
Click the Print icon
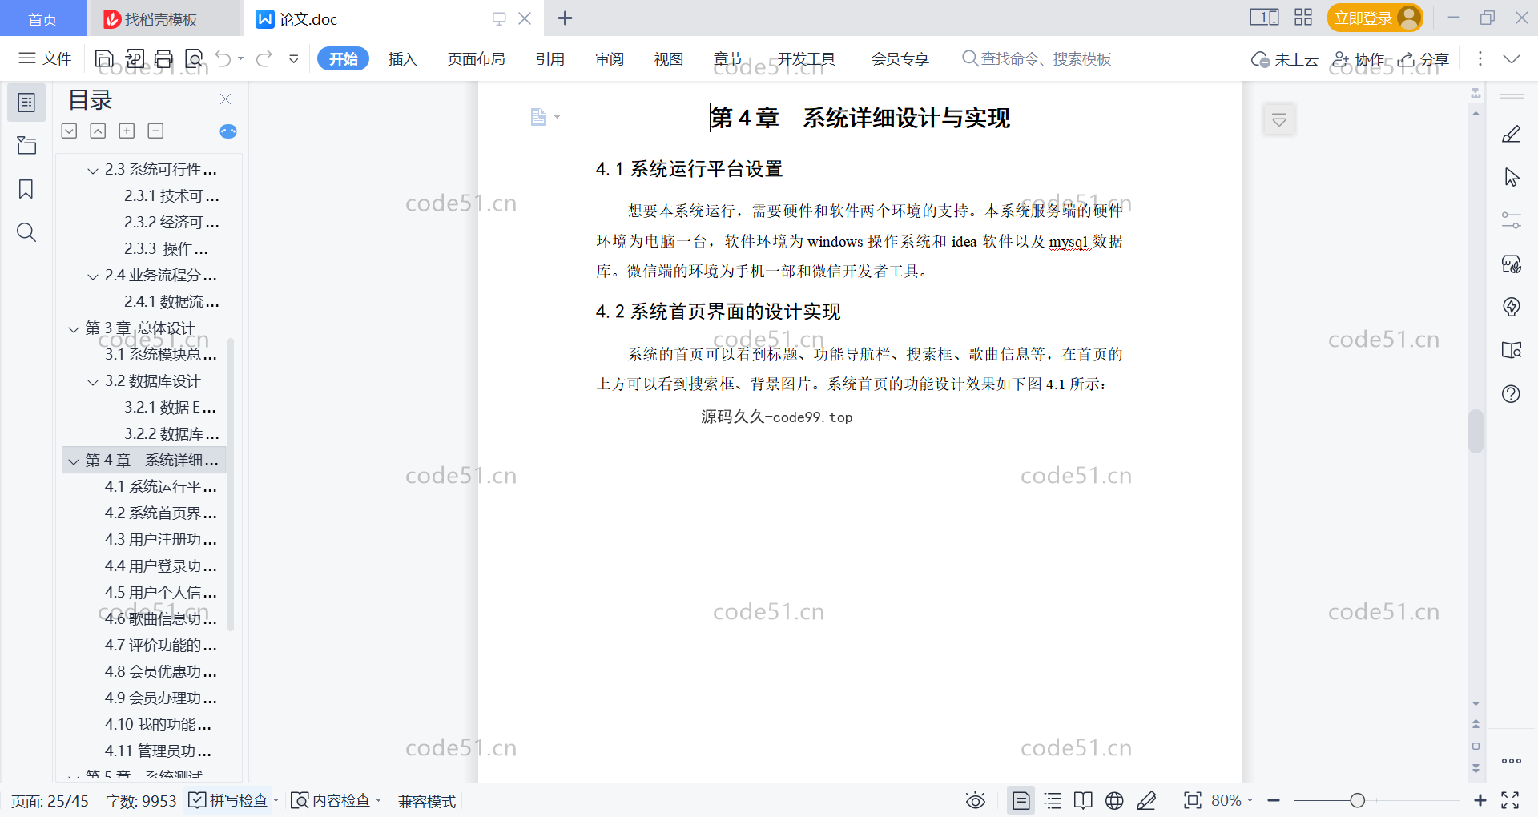164,58
